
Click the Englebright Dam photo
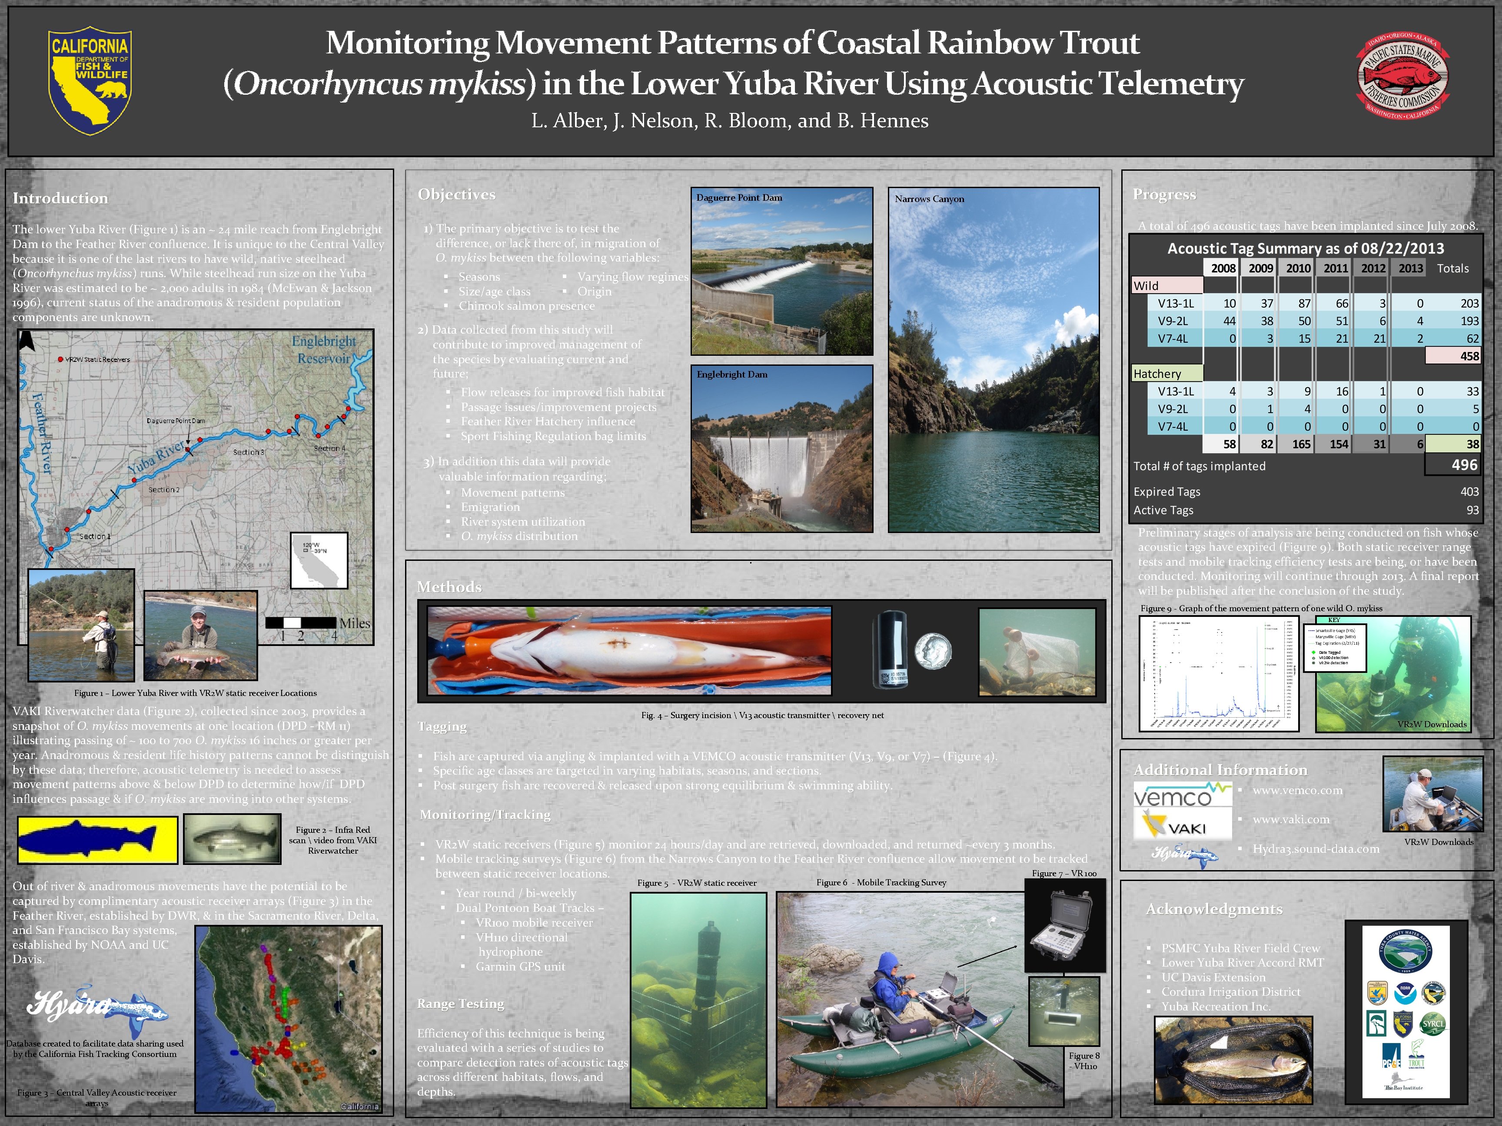781,449
